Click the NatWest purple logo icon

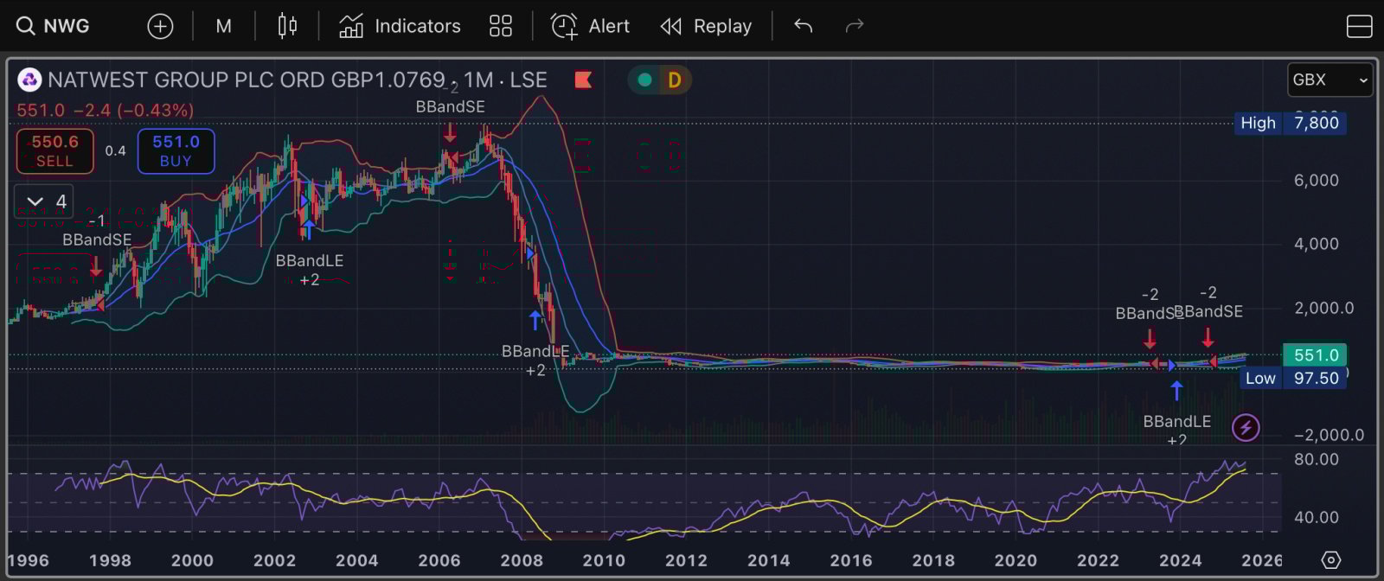coord(29,80)
